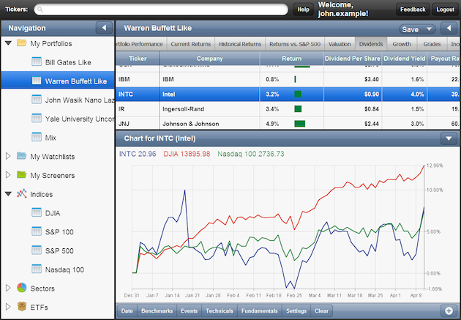
Task: Open the Technicals chart option
Action: [x=220, y=311]
